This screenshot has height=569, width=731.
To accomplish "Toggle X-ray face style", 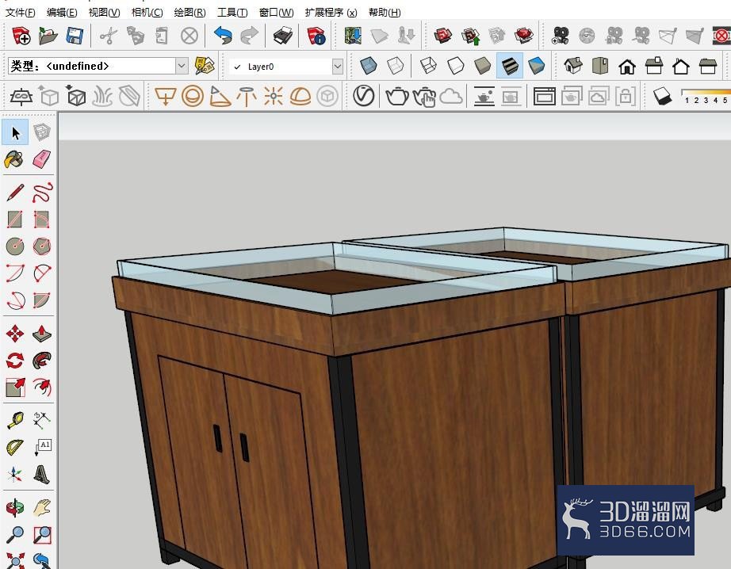I will 369,66.
